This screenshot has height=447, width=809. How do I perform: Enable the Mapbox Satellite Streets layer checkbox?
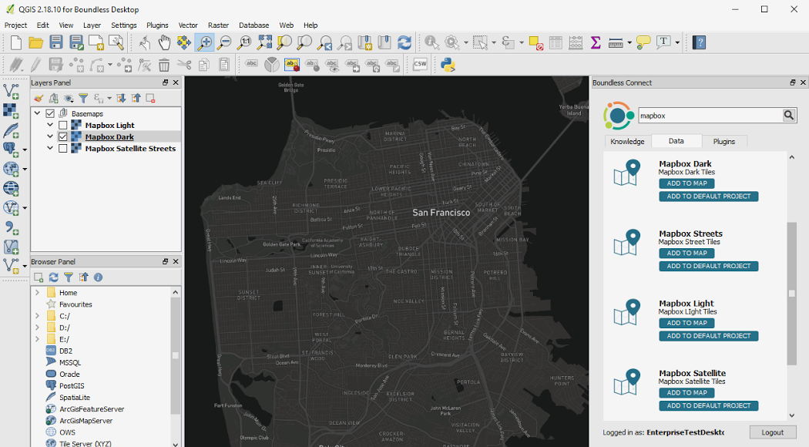point(63,149)
